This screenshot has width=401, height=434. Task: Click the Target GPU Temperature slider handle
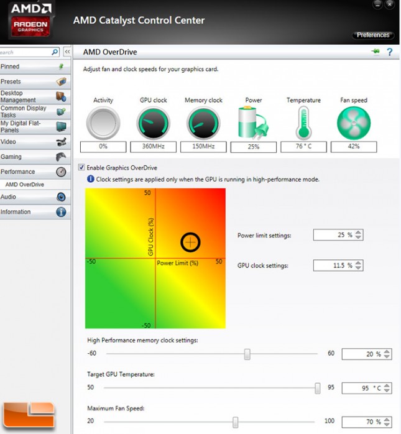(318, 388)
